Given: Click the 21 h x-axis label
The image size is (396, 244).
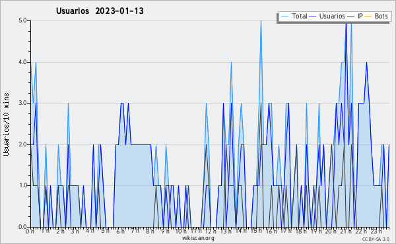Looking at the screenshot, I should click(x=345, y=231).
